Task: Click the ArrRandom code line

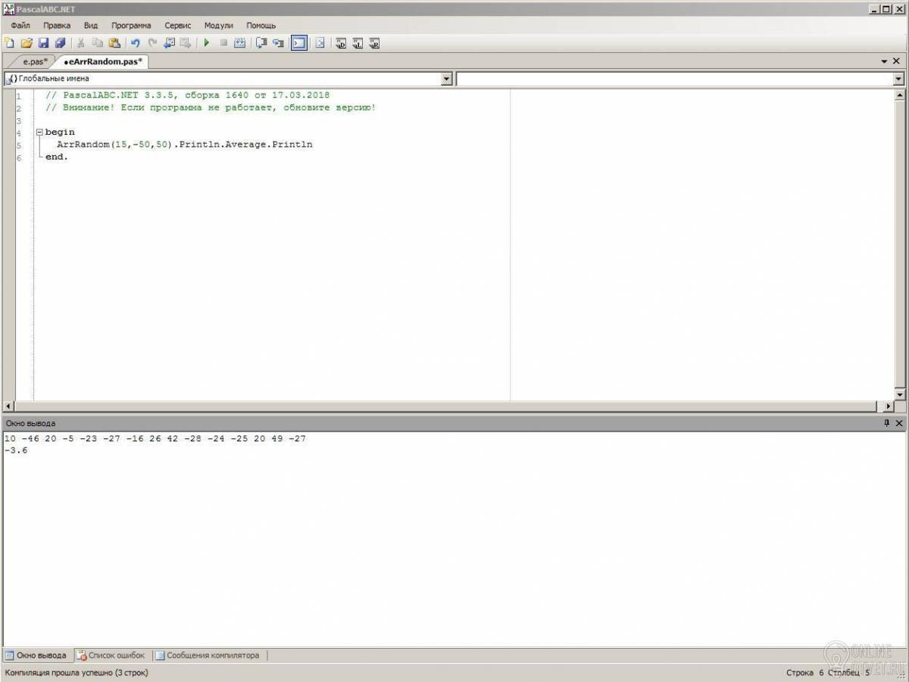Action: coord(185,144)
